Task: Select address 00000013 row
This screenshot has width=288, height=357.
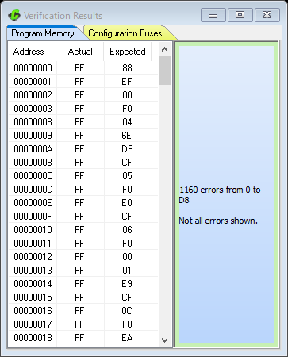Action: point(83,271)
